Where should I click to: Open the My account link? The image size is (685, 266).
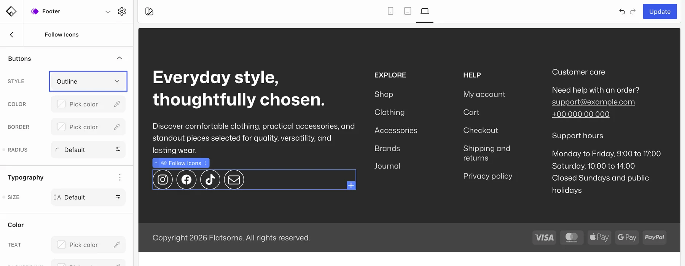coord(484,94)
